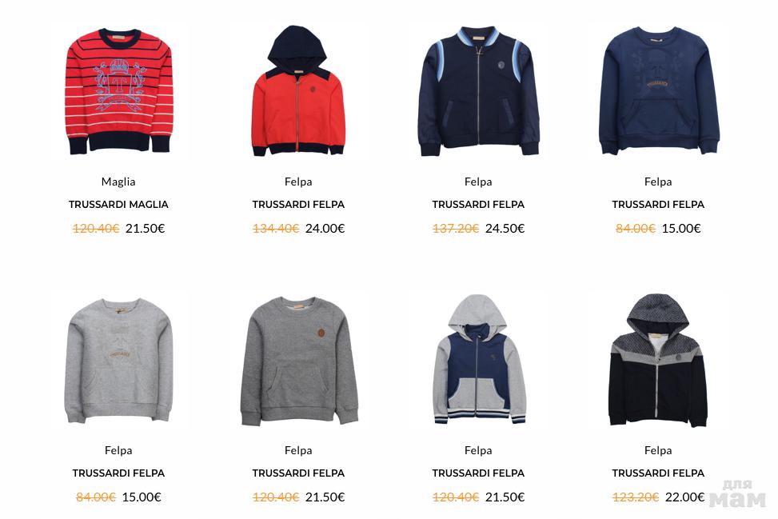778x519 pixels.
Task: Click the для мам watermark logo
Action: (x=738, y=494)
